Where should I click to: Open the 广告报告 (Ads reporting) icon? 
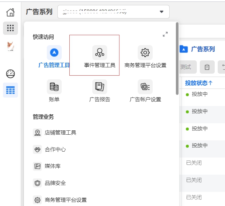[100, 87]
